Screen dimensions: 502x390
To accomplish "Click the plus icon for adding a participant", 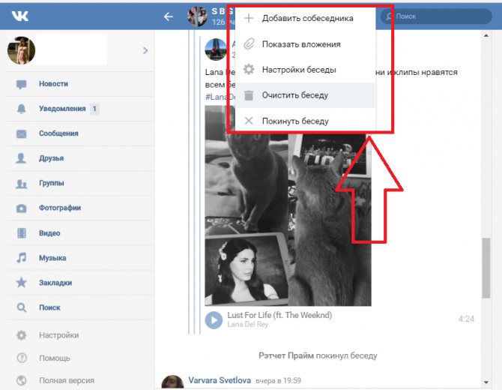I will 249,18.
